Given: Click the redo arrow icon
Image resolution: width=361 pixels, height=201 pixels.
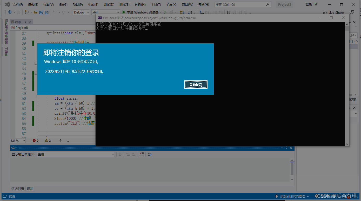Looking at the screenshot, I should tap(64, 12).
